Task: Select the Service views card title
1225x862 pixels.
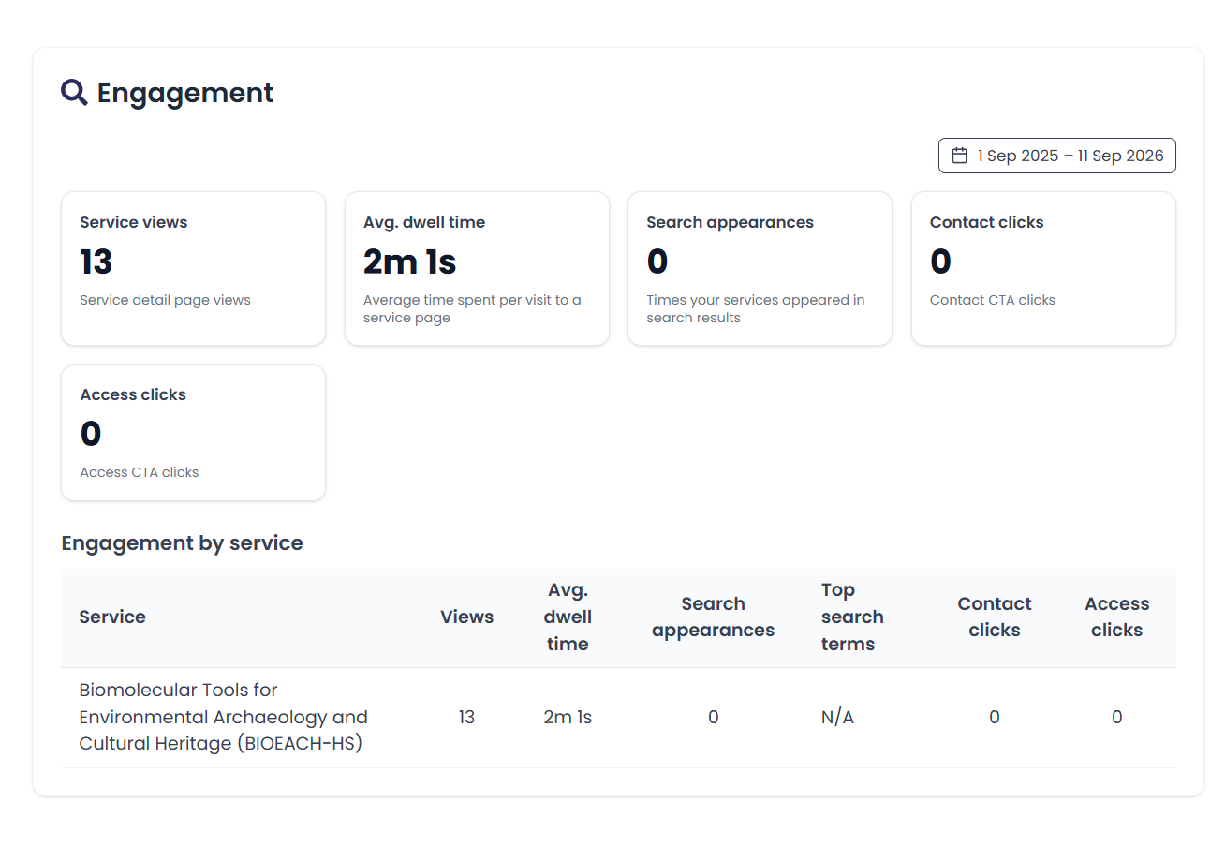Action: (134, 222)
